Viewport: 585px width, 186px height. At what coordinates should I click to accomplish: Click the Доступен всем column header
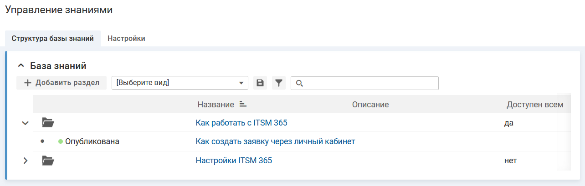point(534,105)
